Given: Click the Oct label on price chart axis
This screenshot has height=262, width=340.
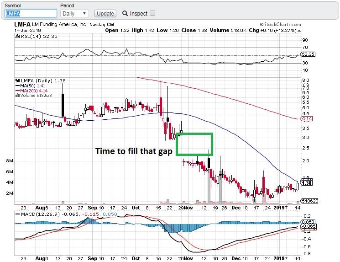Looking at the screenshot, I should coord(136,208).
